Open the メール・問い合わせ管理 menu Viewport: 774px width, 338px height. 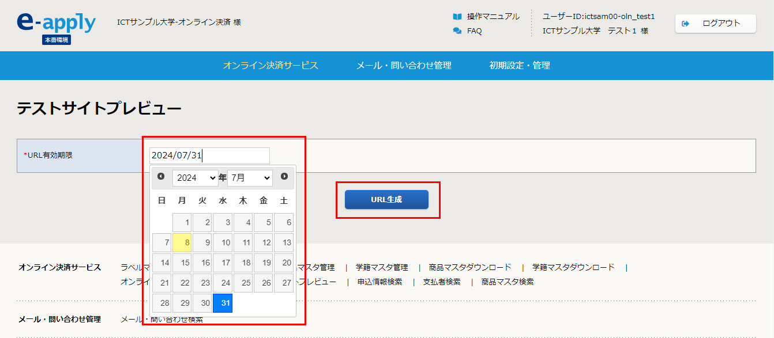coord(404,66)
